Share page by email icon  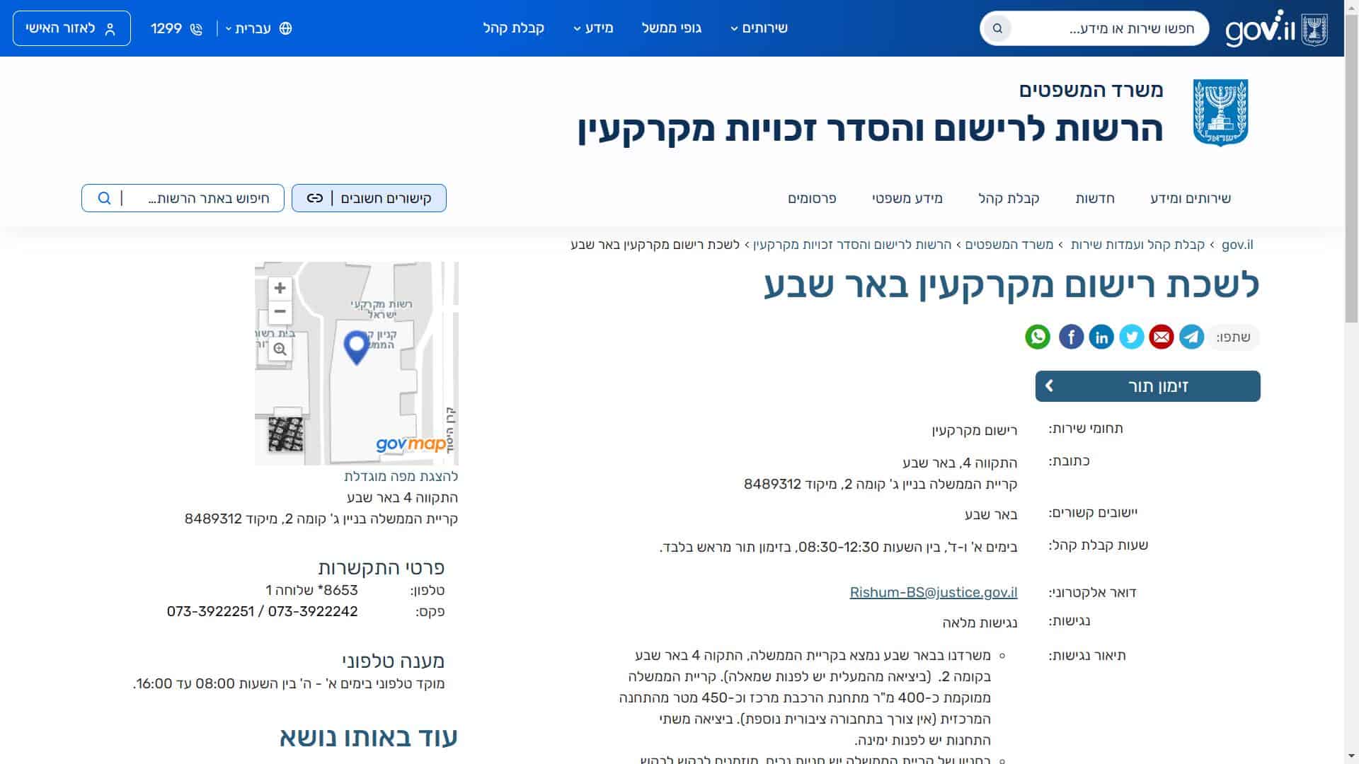tap(1161, 337)
